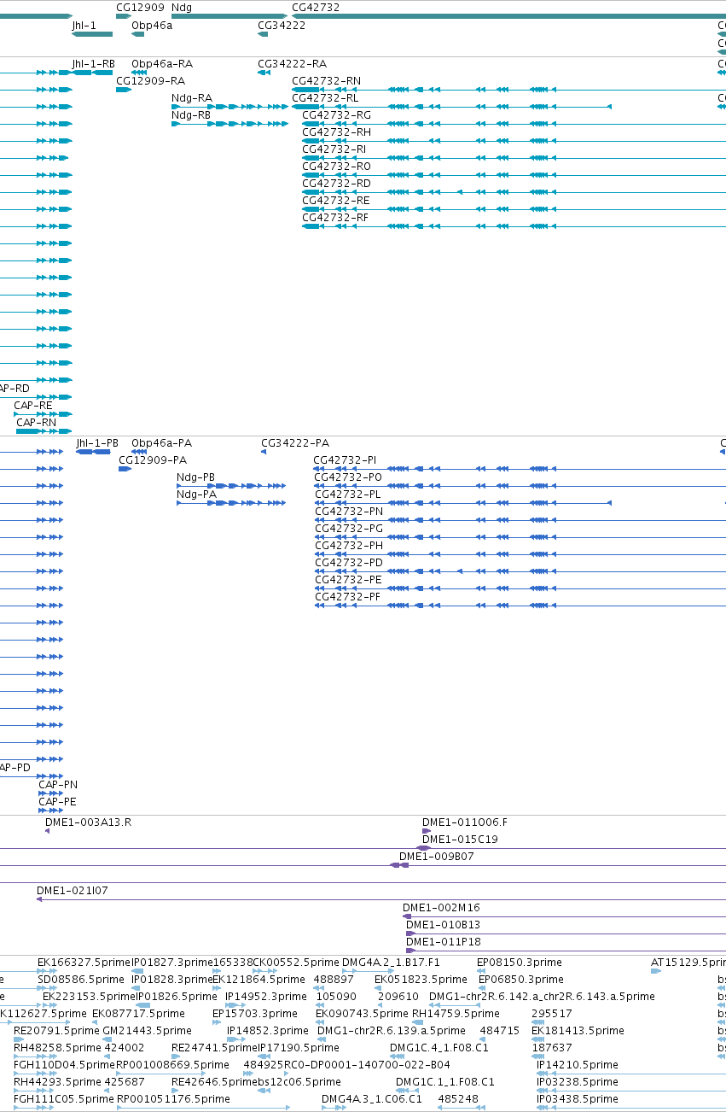Click the EP08150.3prime EST label

point(520,963)
